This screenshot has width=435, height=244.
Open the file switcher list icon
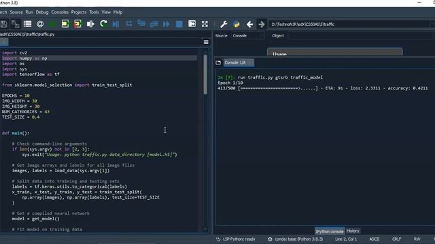[x=27, y=24]
